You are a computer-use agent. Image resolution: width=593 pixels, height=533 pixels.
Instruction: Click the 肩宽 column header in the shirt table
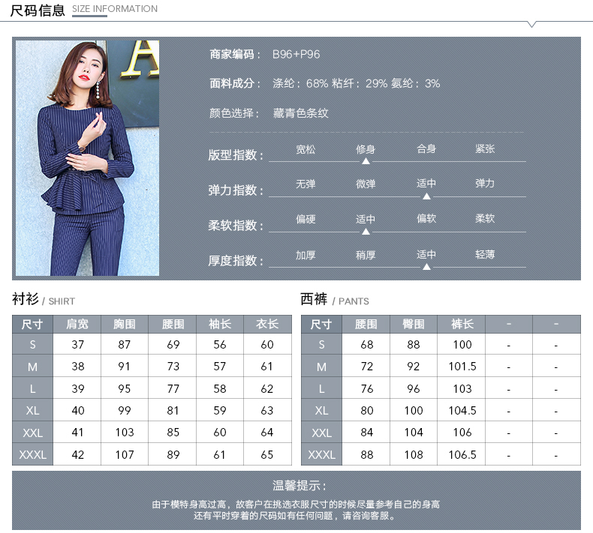point(77,324)
